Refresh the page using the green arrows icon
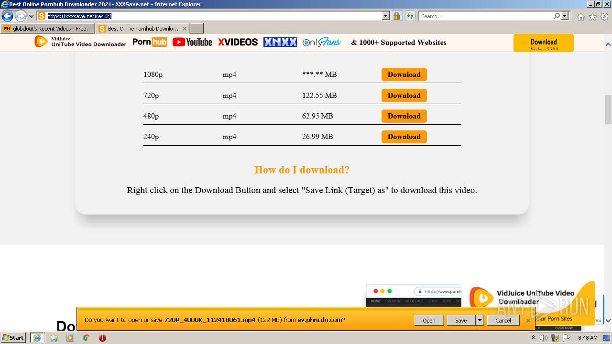Screen dimensions: 612x344 point(410,16)
